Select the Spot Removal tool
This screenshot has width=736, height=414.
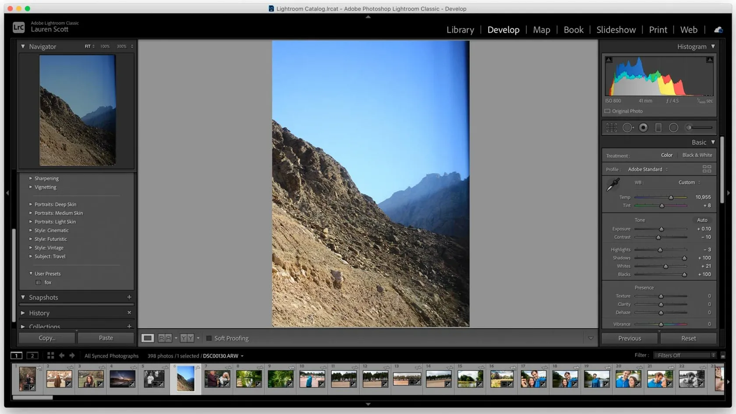coord(627,127)
